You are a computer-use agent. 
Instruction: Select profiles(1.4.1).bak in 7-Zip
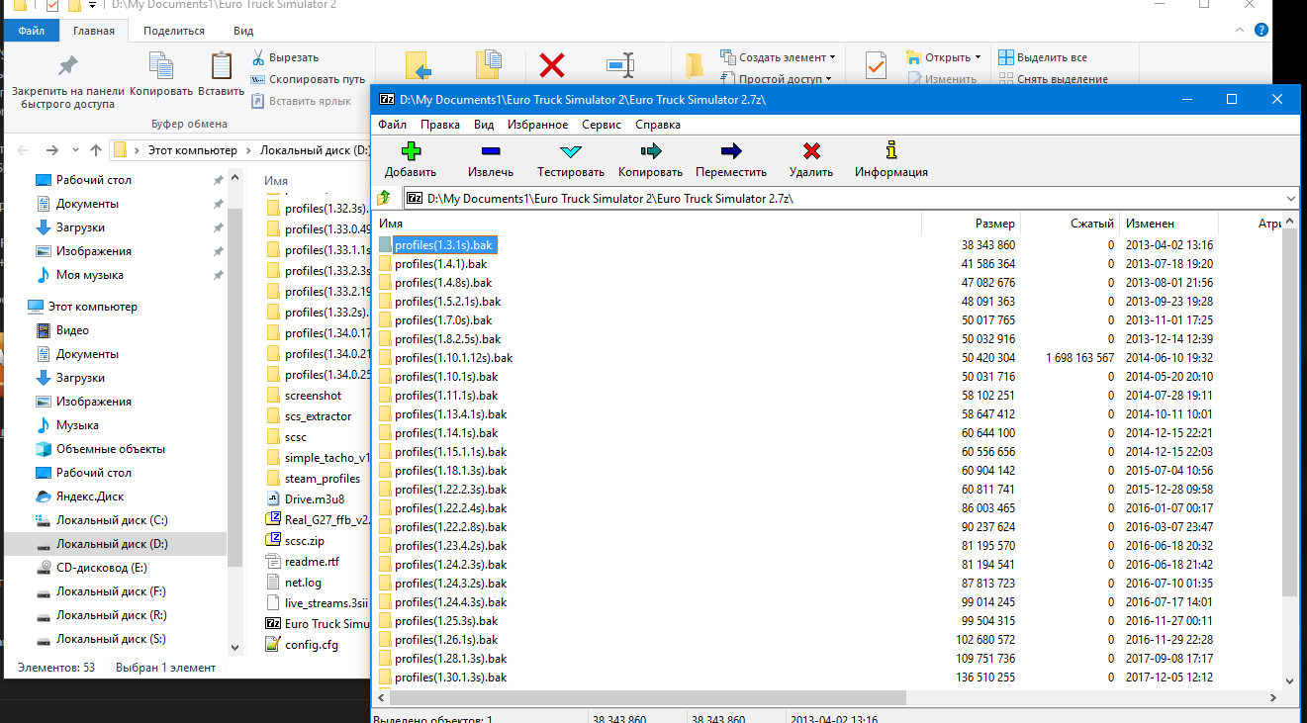pyautogui.click(x=440, y=264)
